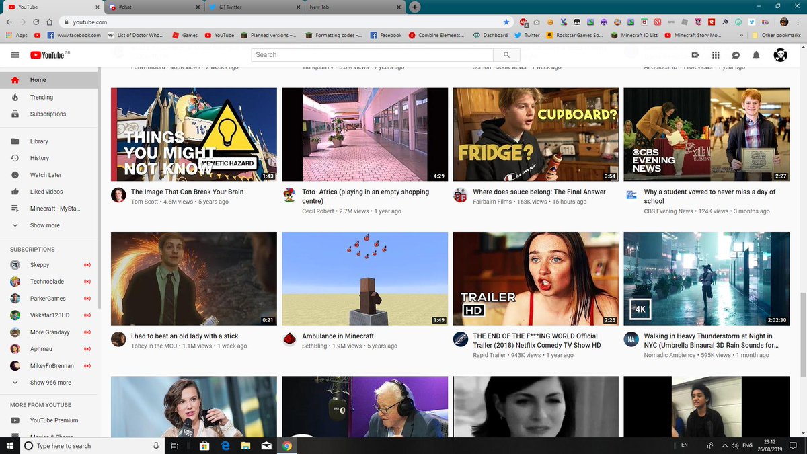Open Chrome's three-dot menu
807x454 pixels.
[797, 22]
